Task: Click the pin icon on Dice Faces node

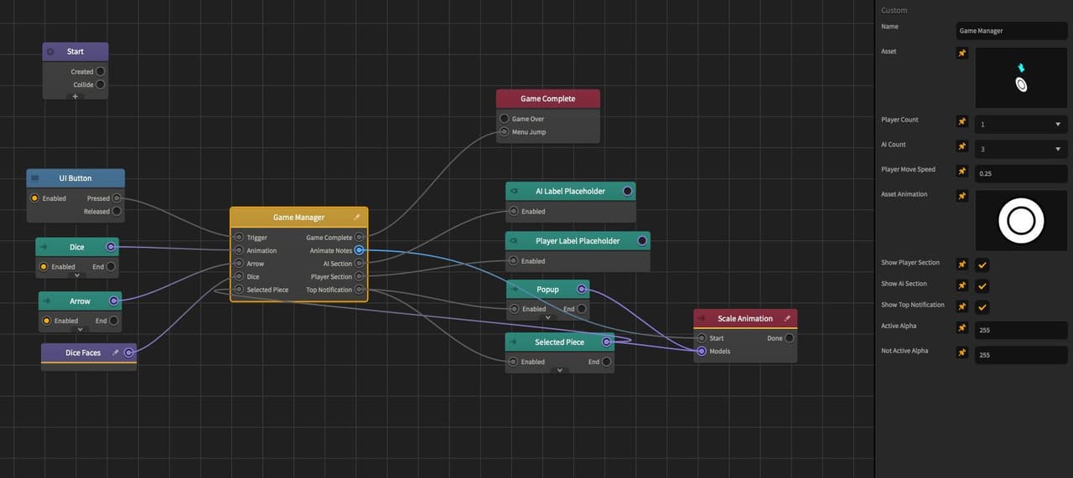Action: click(x=116, y=353)
